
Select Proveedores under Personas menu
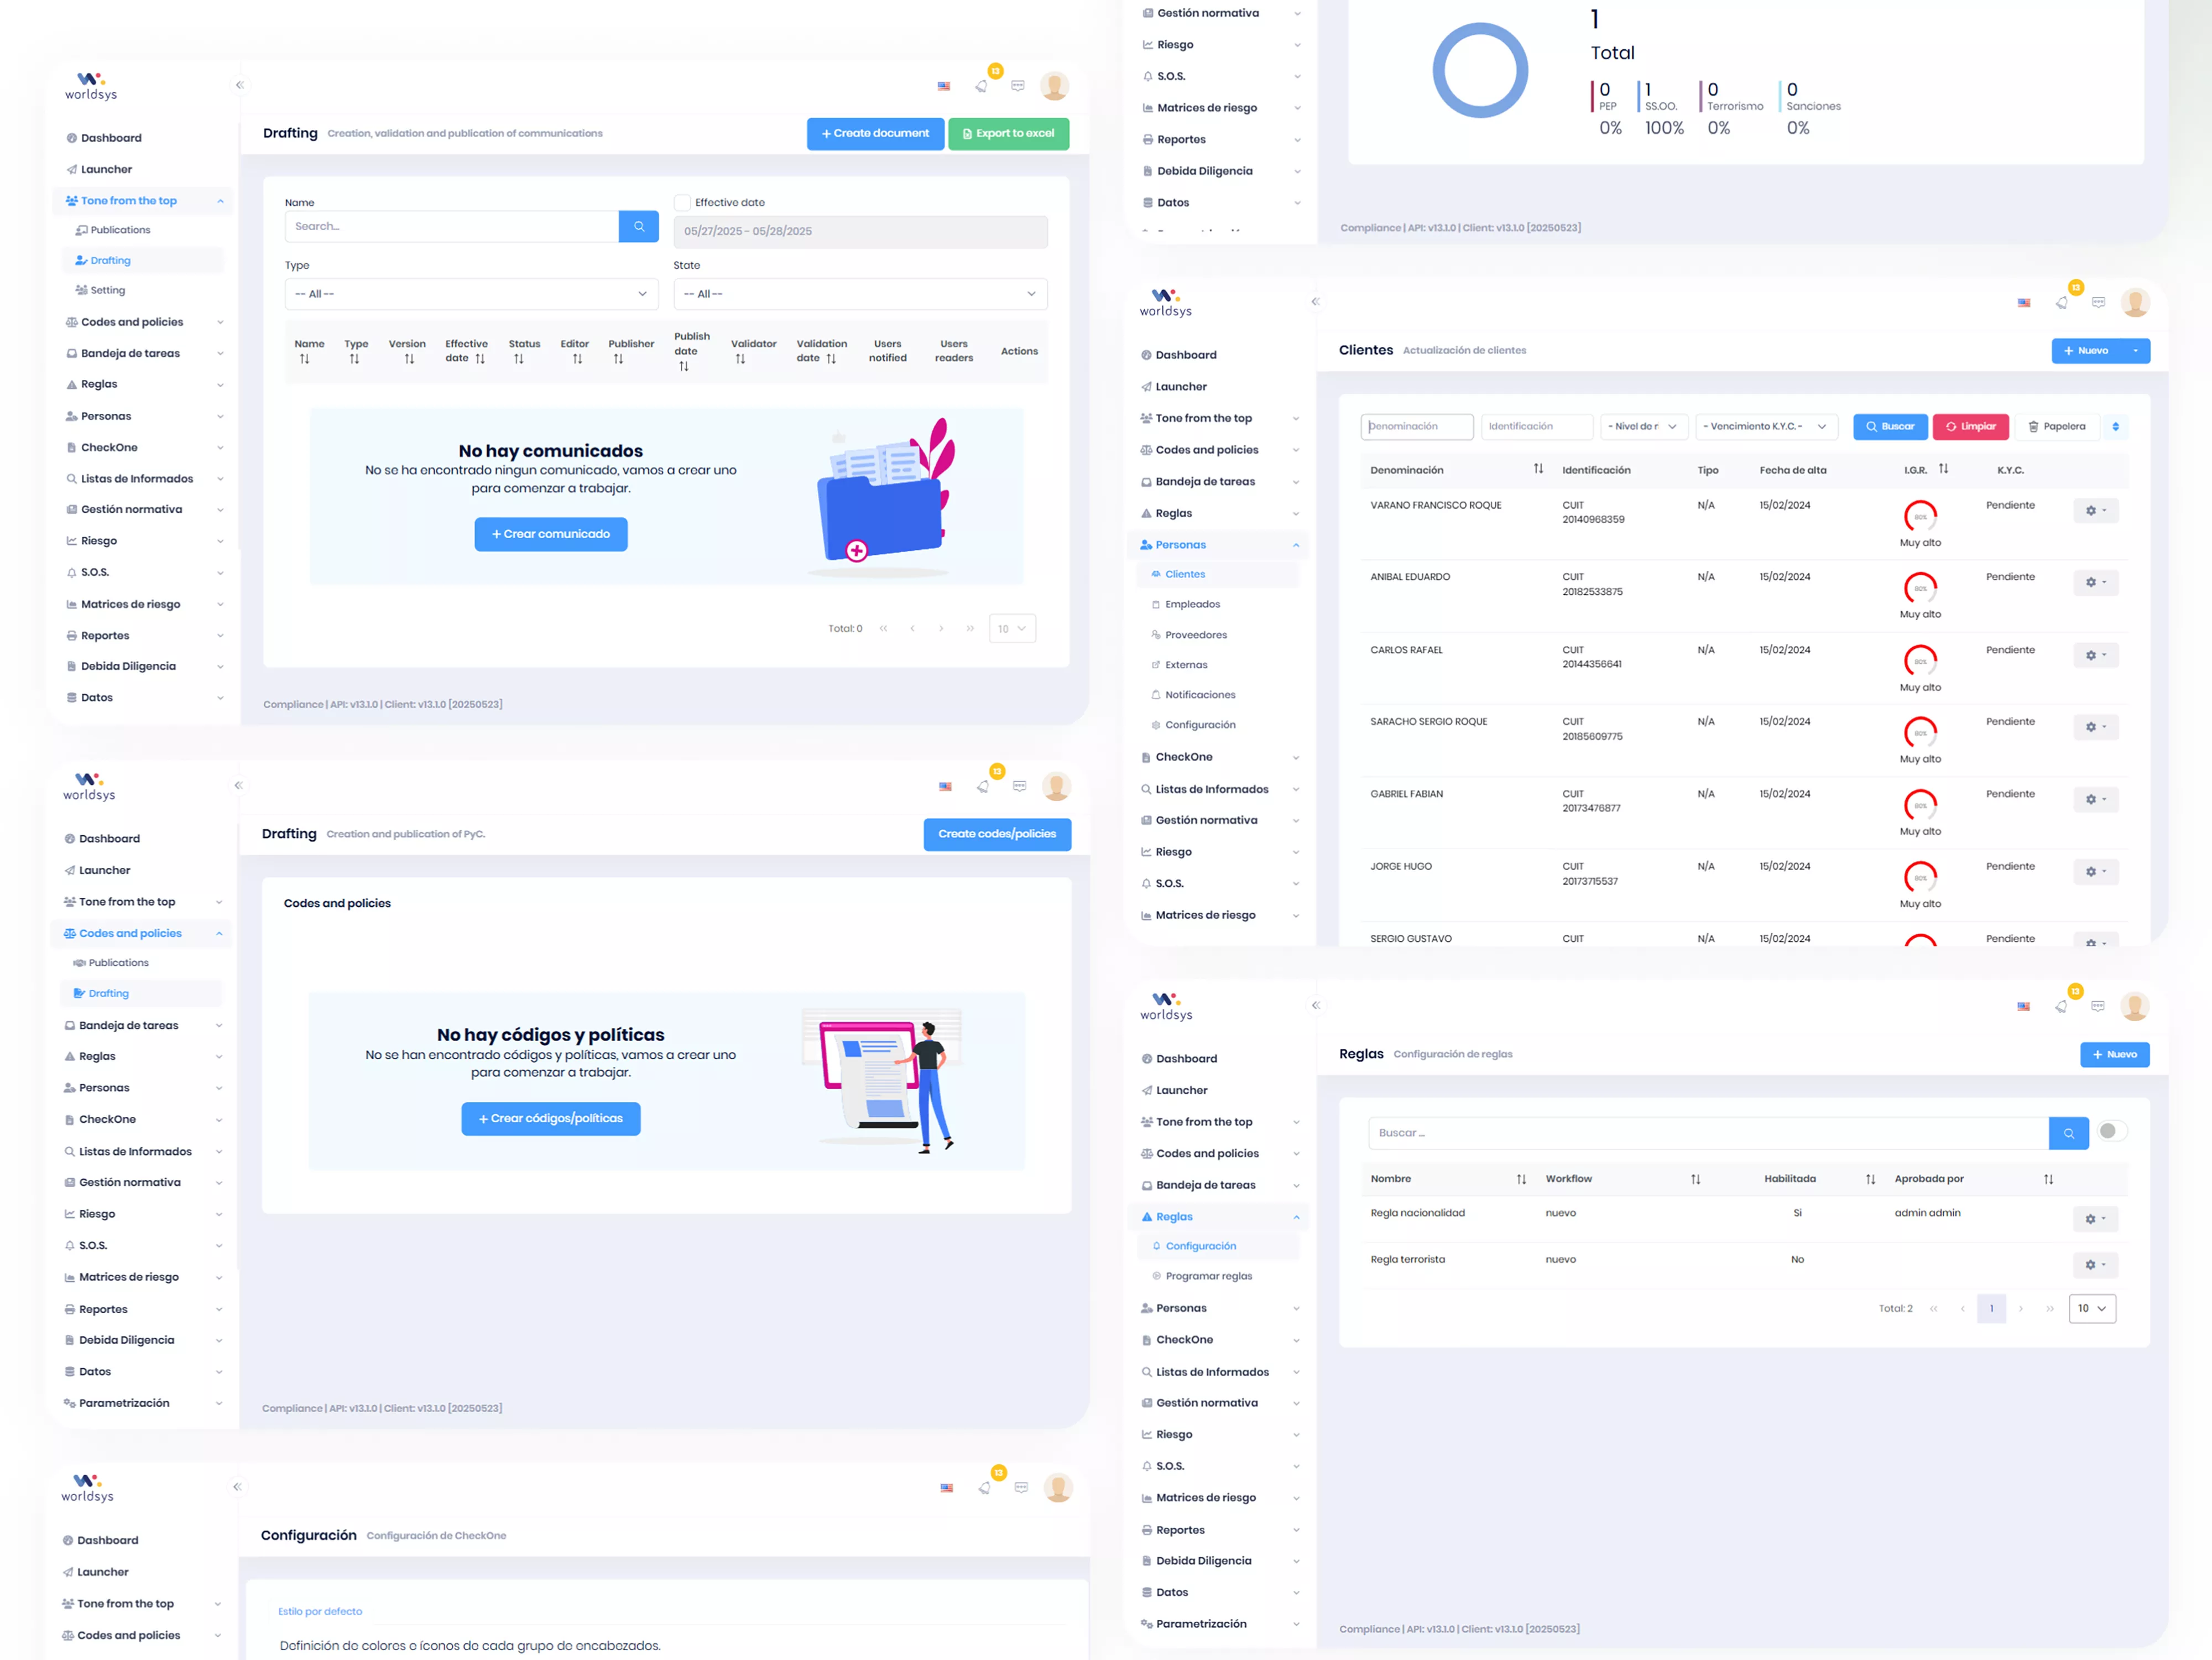click(x=1195, y=635)
